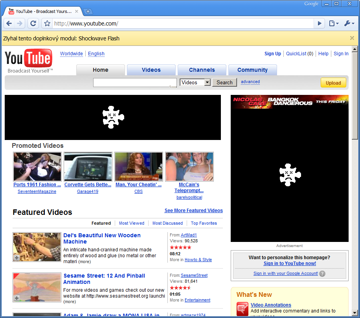Open See More Featured Videos

coord(193,211)
